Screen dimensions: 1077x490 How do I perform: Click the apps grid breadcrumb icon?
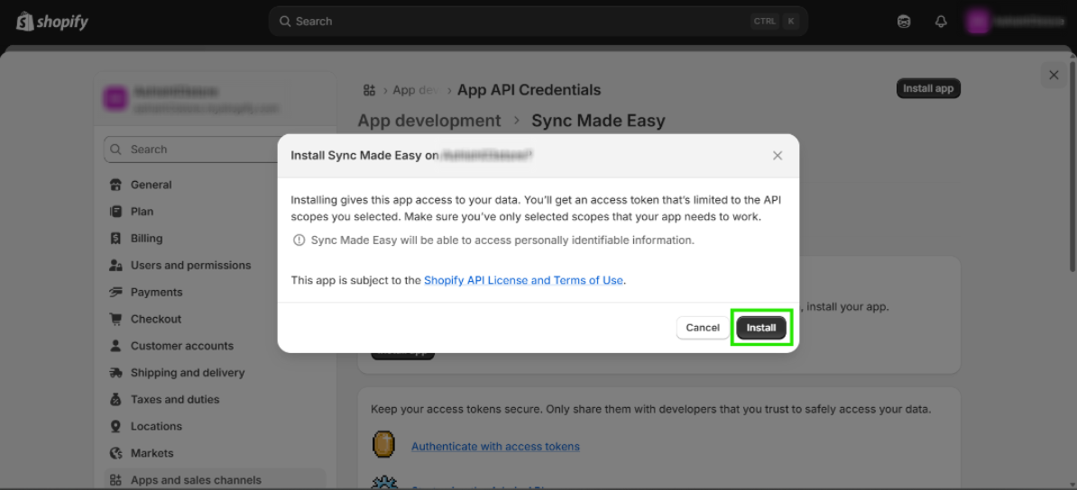370,90
